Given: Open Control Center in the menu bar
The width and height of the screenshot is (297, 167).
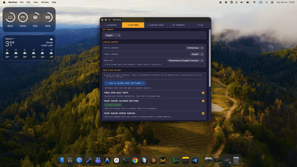Looking at the screenshot, I should [x=272, y=2].
